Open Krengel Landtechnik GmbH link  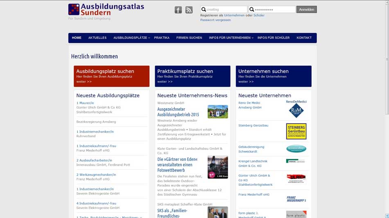click(253, 164)
